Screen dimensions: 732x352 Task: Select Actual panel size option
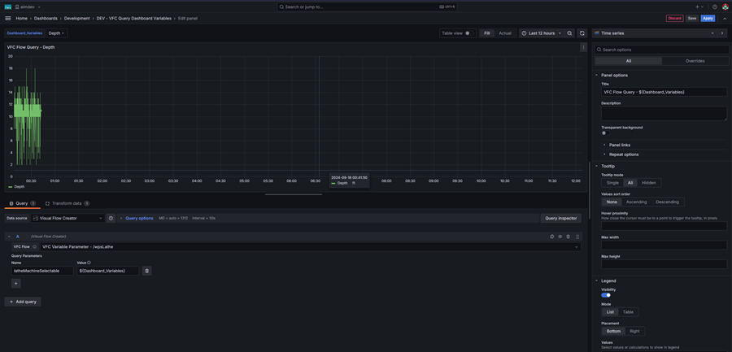click(x=505, y=33)
